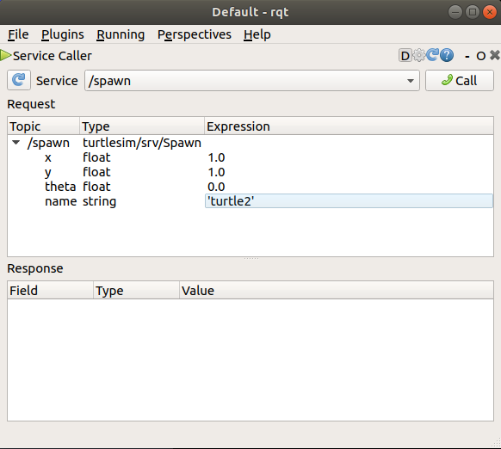Viewport: 501px width, 449px height.
Task: Select the x expression value 1.0
Action: tap(216, 157)
